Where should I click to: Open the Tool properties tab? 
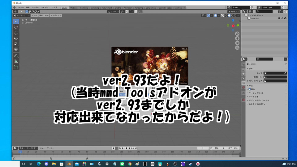coord(243,65)
